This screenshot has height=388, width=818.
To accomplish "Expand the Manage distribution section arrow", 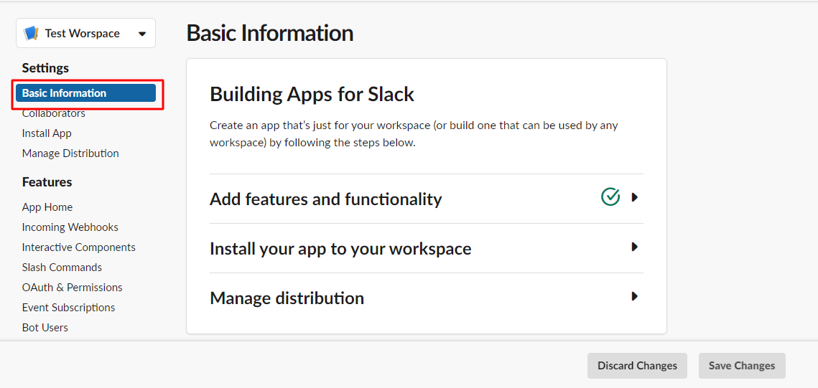I will click(x=634, y=296).
